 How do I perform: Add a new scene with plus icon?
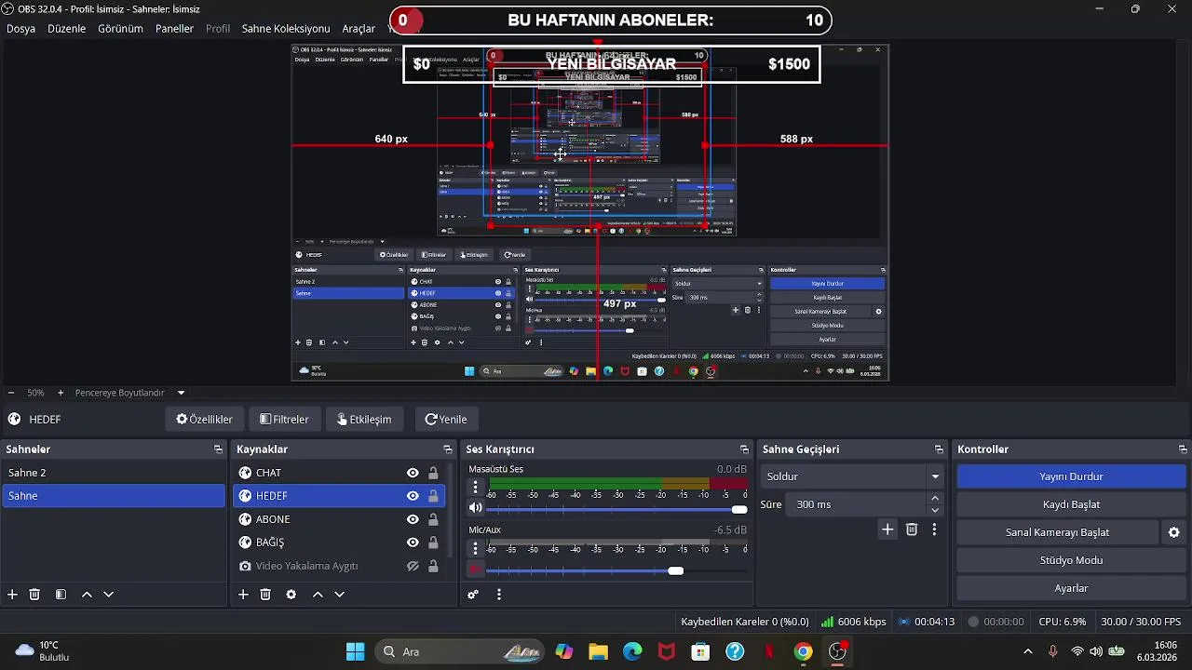(x=12, y=595)
